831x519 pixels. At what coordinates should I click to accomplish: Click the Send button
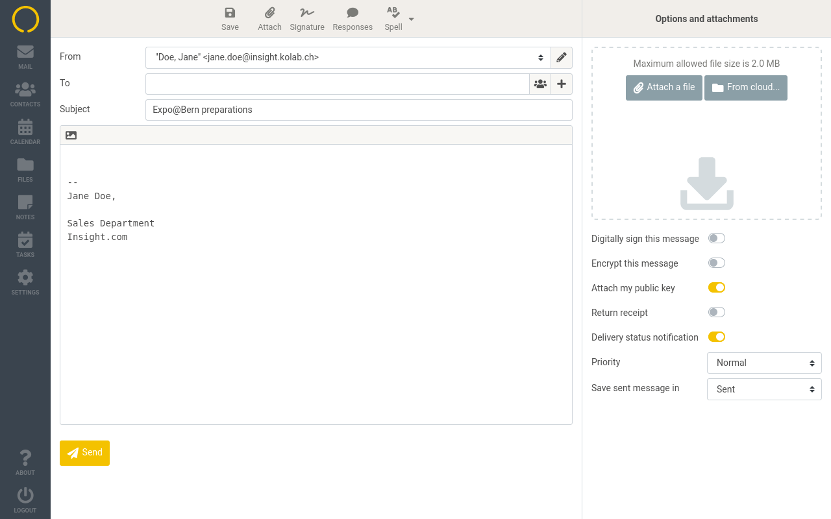(84, 453)
